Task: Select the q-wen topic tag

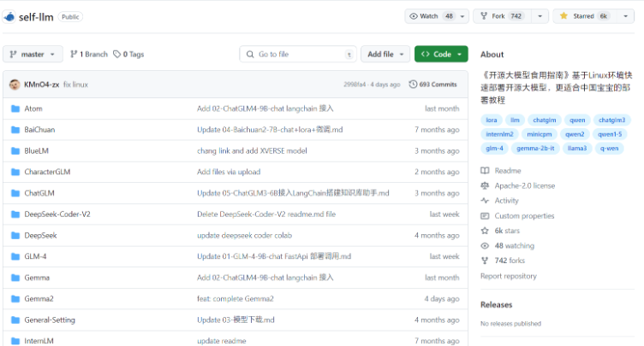Action: pos(609,148)
